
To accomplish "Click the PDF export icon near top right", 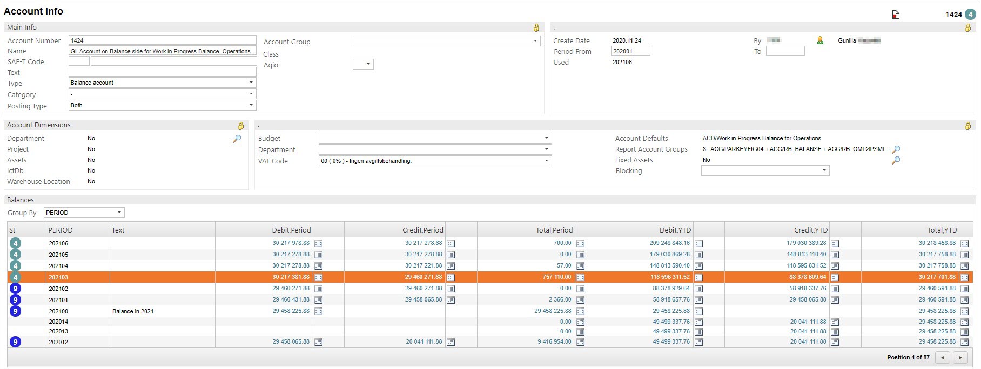I will tap(896, 15).
